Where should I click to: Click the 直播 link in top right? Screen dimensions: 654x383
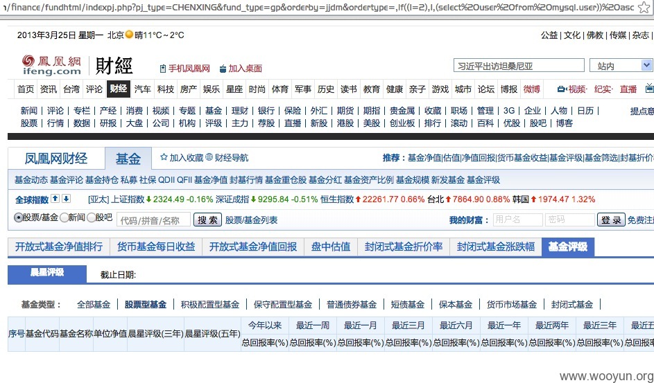click(628, 89)
